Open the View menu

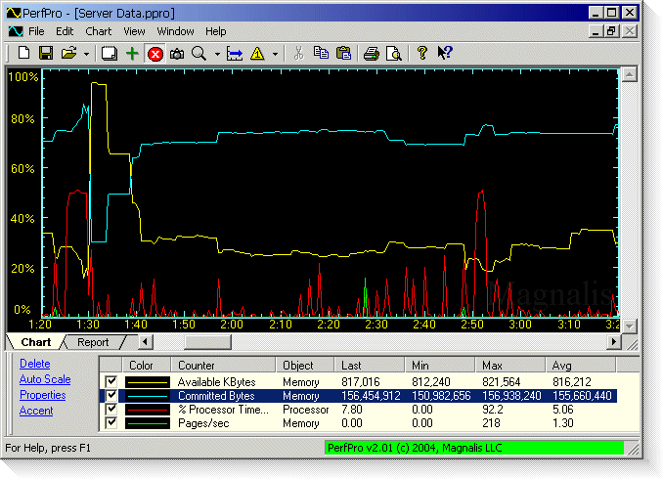134,31
